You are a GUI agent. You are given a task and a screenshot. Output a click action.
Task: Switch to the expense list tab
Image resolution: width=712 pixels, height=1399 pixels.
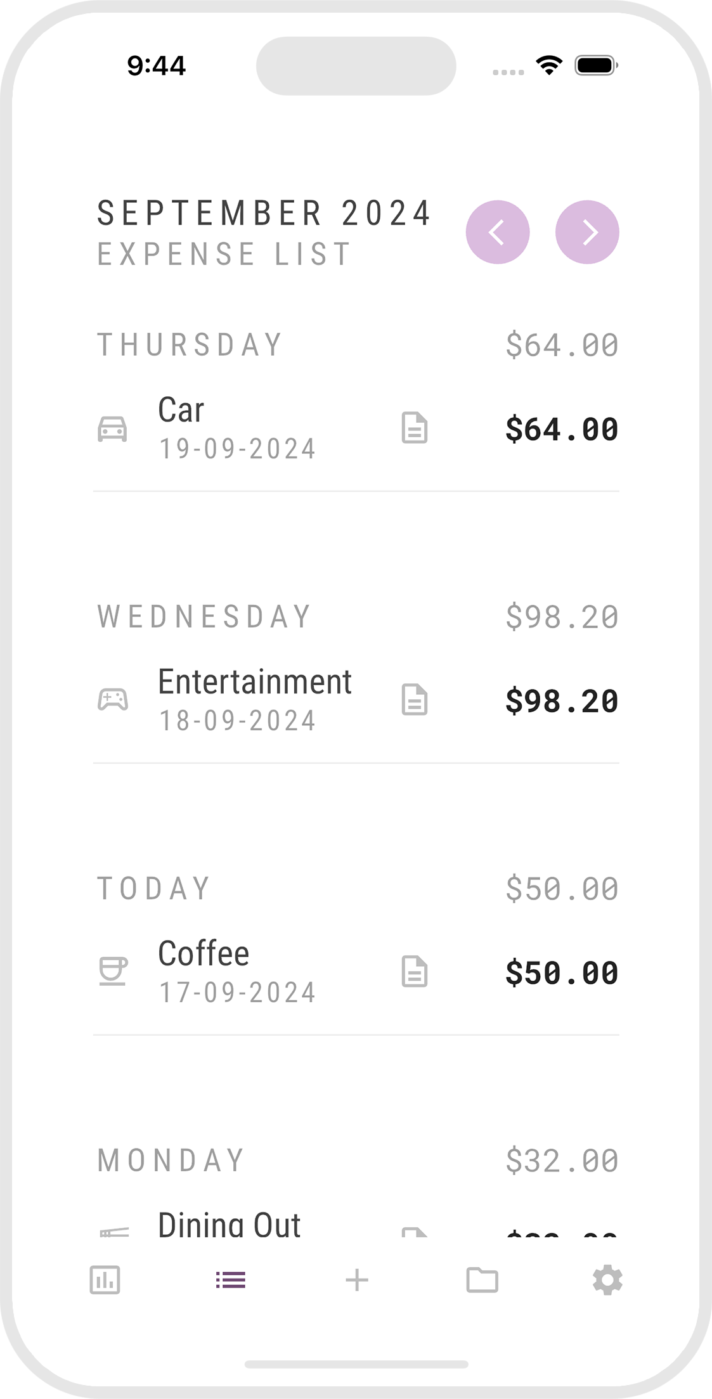point(230,1280)
